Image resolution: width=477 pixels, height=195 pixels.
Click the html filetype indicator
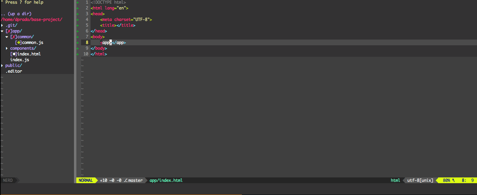point(395,180)
